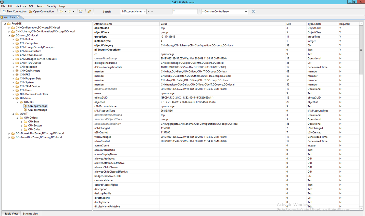Screen dimensions: 365x216
Task: Click the attribute table vertical scrollbar thumb
Action: [361, 50]
